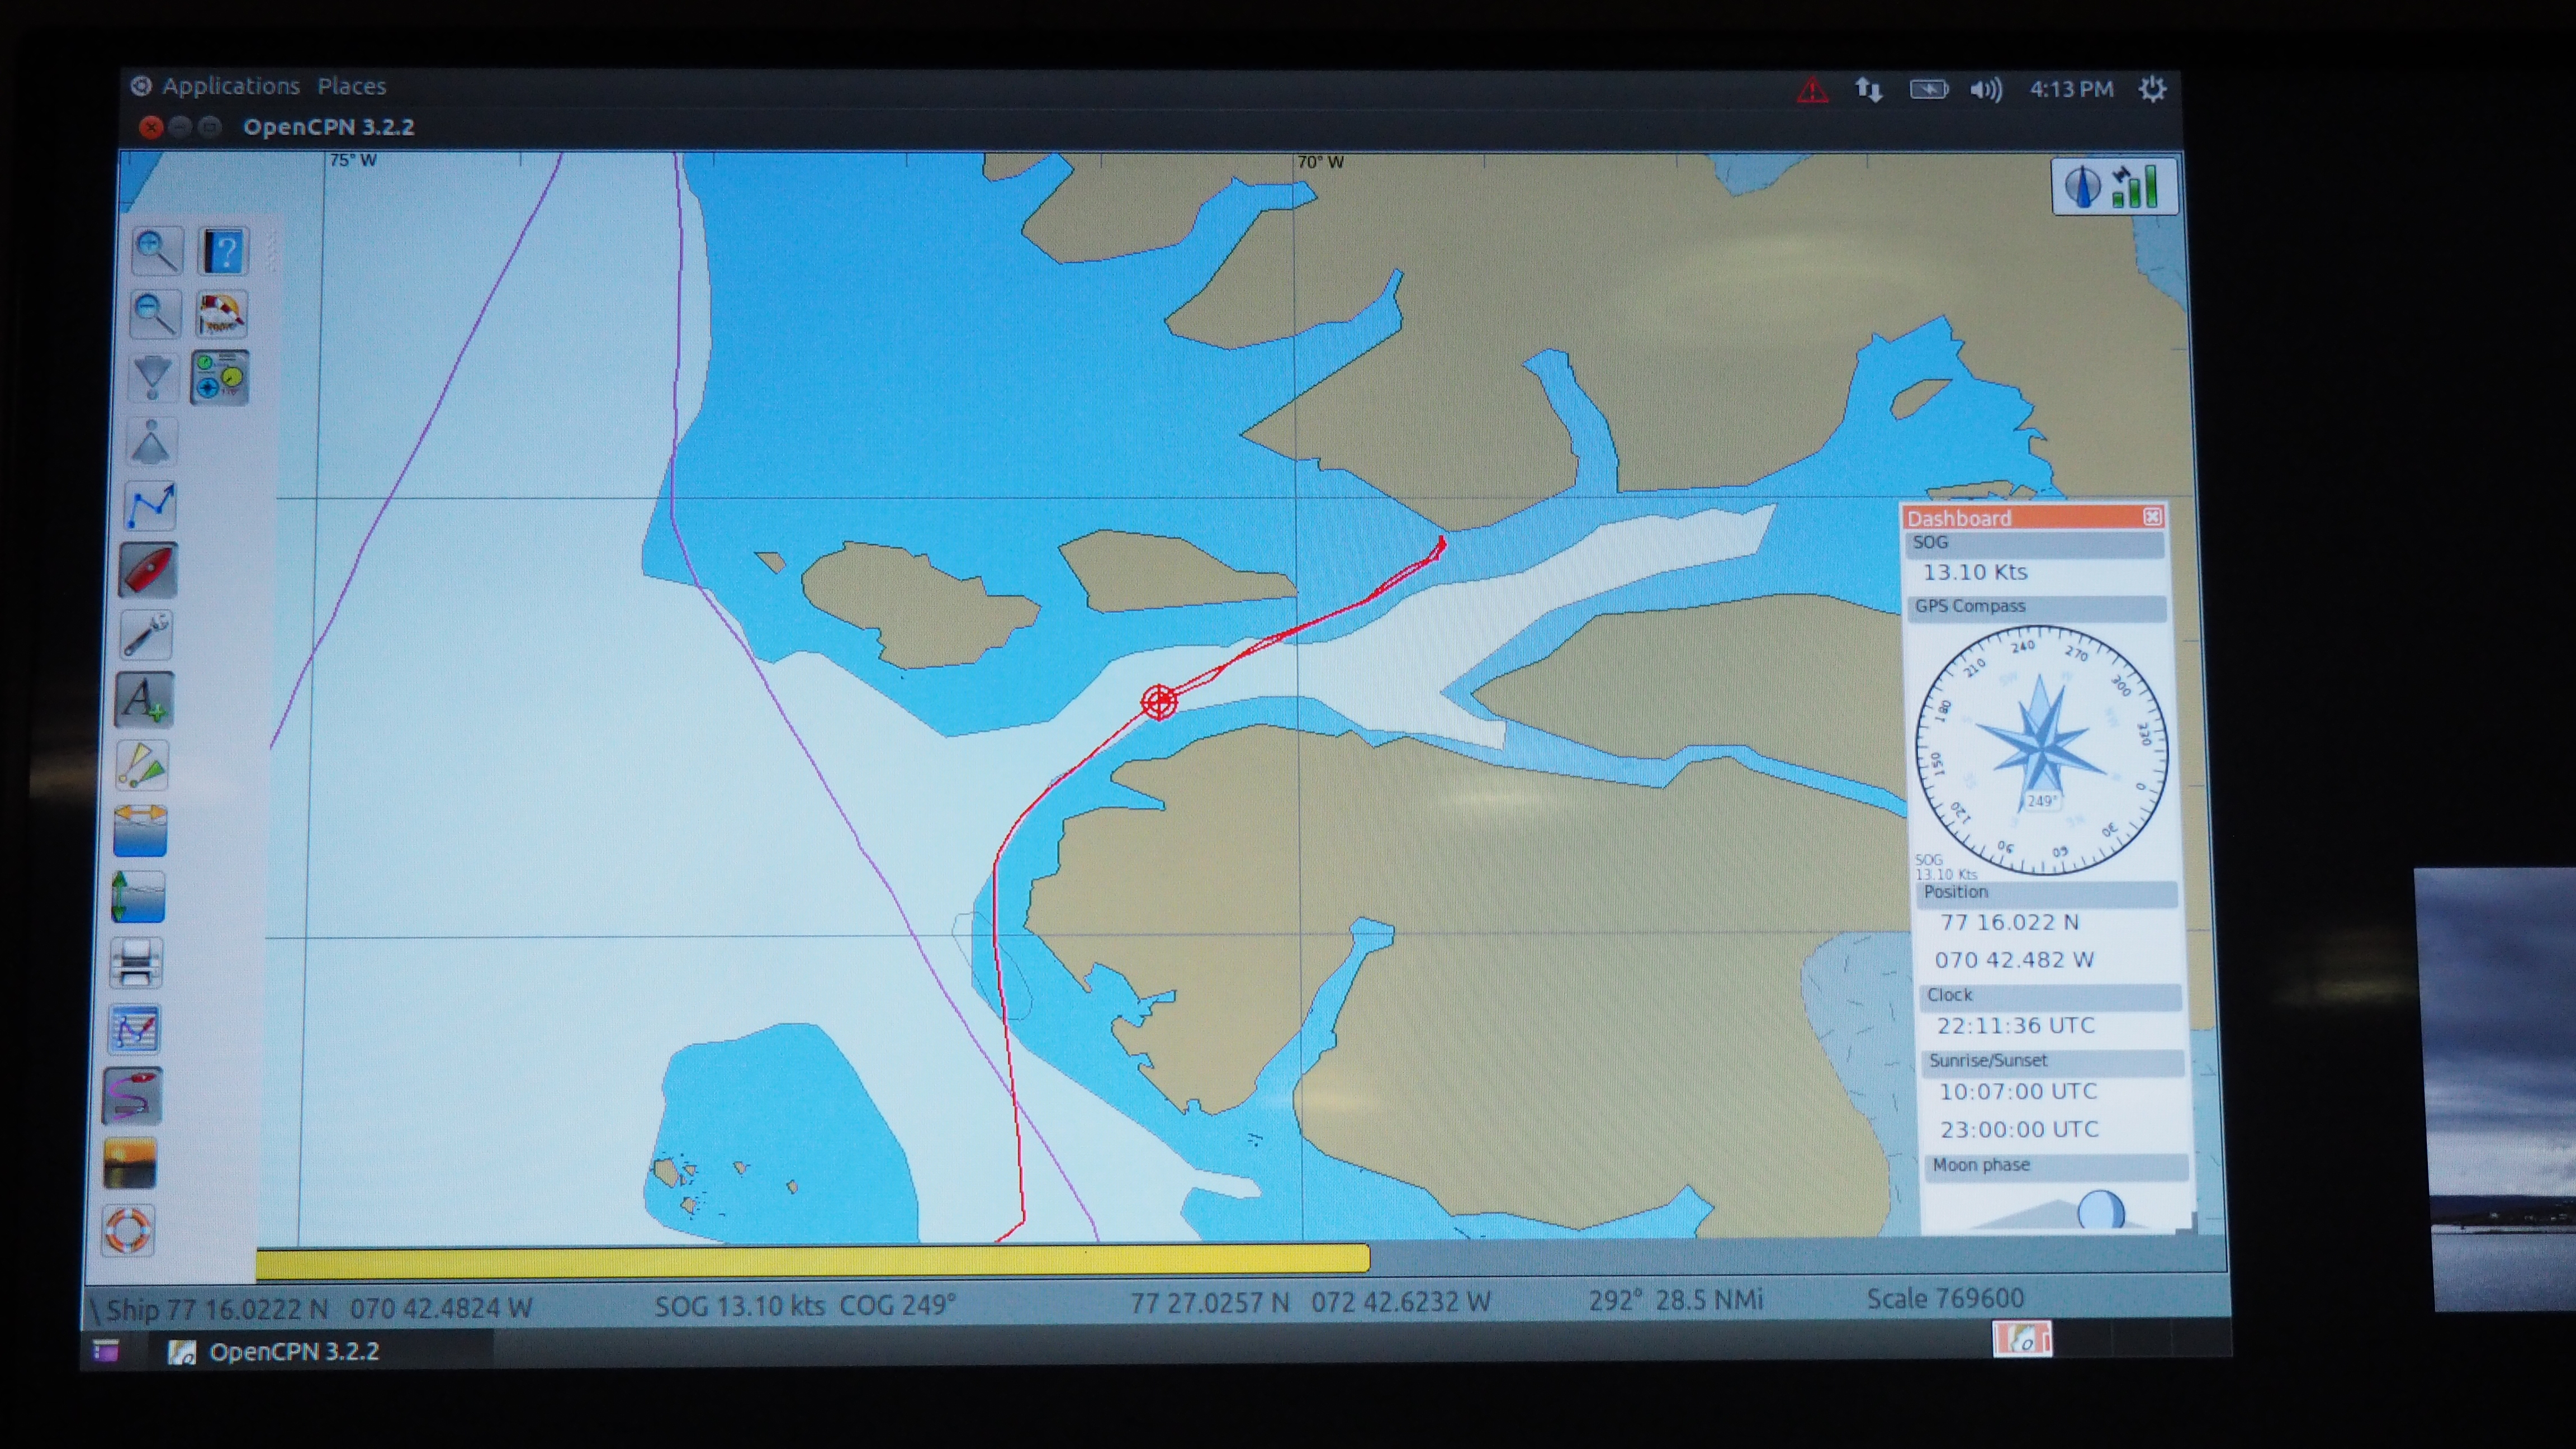The image size is (2576, 1449).
Task: Toggle currents display with horizontal arrow icon
Action: 141,831
